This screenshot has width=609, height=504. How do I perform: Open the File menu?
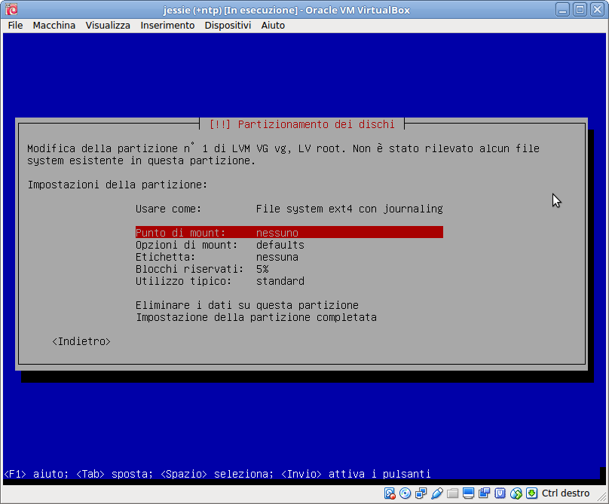point(16,26)
